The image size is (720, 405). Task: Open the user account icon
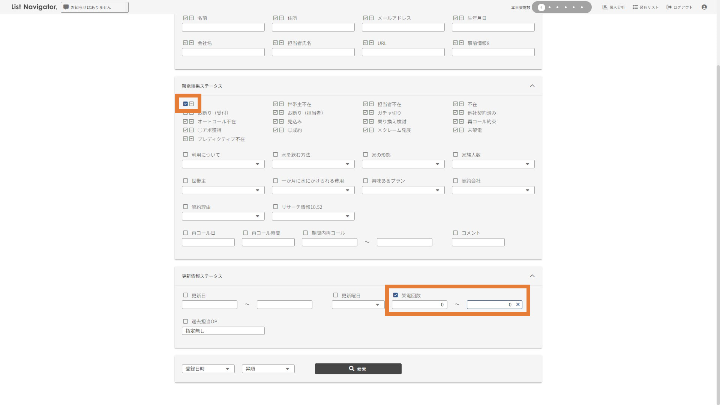click(704, 7)
